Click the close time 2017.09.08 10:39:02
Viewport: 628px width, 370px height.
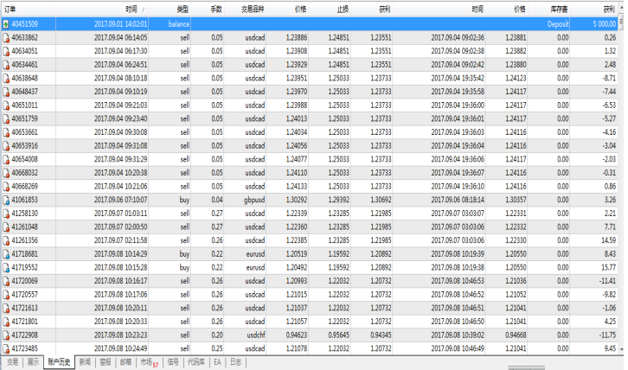click(458, 335)
